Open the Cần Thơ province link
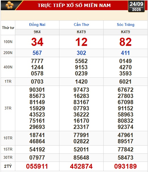This screenshot has width=148, height=172. [81, 24]
